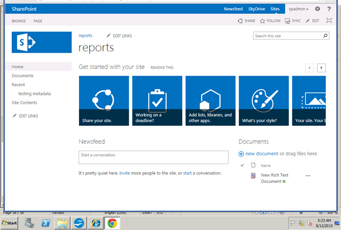Click the help question mark icon
The width and height of the screenshot is (341, 230).
(329, 9)
